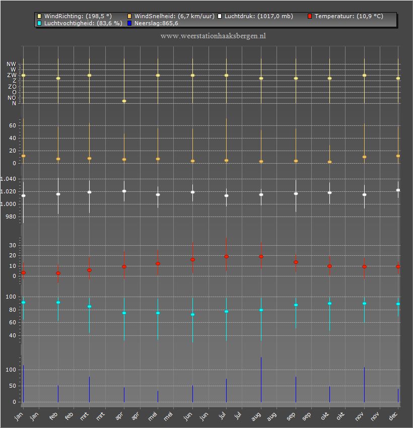This screenshot has height=428, width=413.
Task: Select the 'WindSnelheid: (6,7 km/uur)' legend label
Action: [174, 17]
